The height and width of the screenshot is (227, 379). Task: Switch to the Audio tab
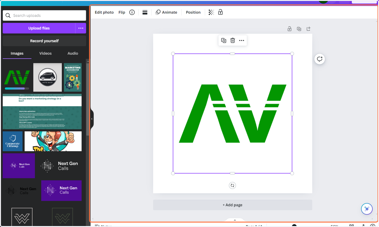73,54
